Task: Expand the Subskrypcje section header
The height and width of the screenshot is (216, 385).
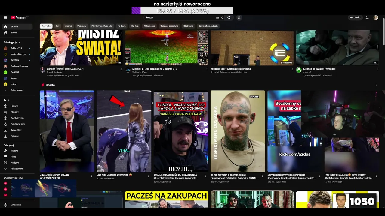Action: tap(12, 42)
